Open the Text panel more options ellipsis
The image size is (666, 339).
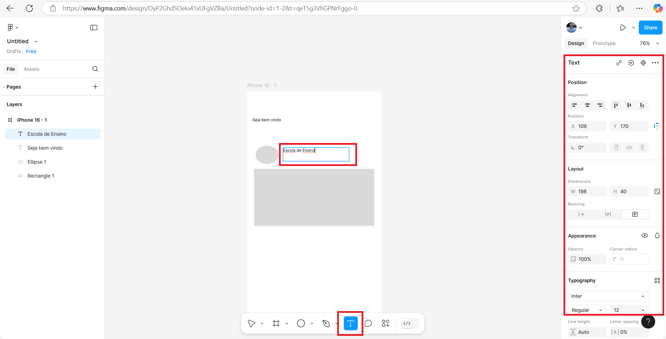pos(656,63)
